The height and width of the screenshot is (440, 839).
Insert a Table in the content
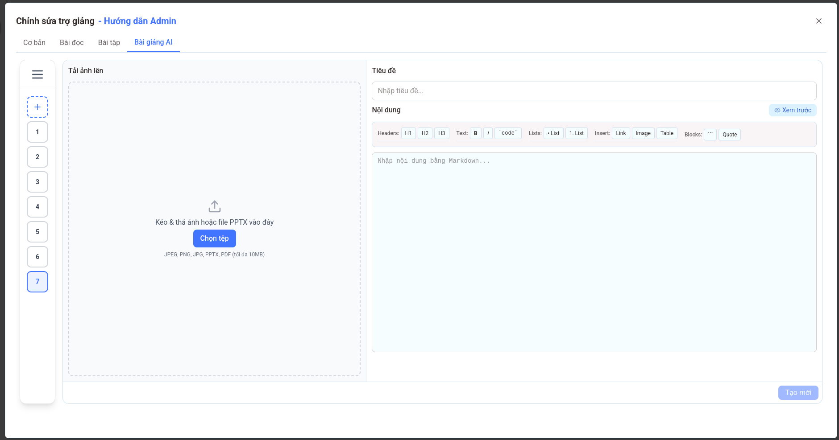tap(667, 133)
